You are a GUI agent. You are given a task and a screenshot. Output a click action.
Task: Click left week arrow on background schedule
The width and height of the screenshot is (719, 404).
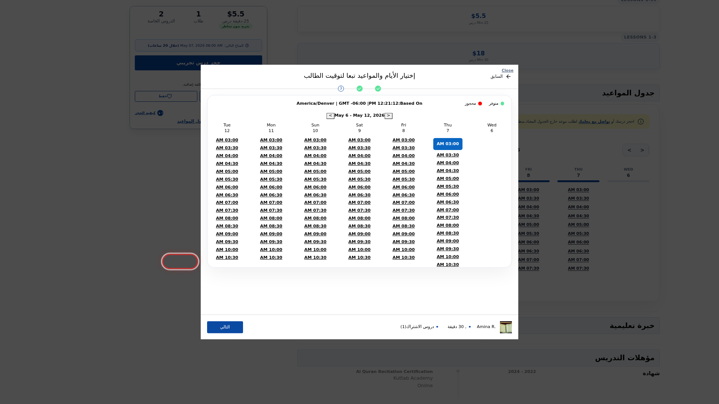629,150
